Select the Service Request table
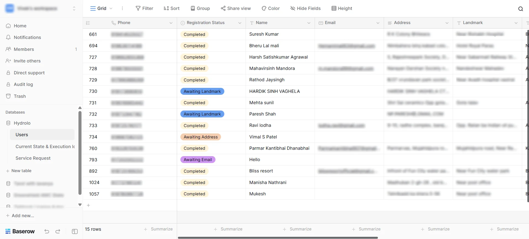The width and height of the screenshot is (529, 239). click(33, 158)
